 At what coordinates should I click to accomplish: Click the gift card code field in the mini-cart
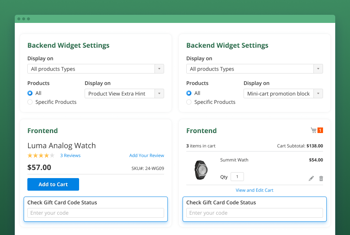click(254, 213)
